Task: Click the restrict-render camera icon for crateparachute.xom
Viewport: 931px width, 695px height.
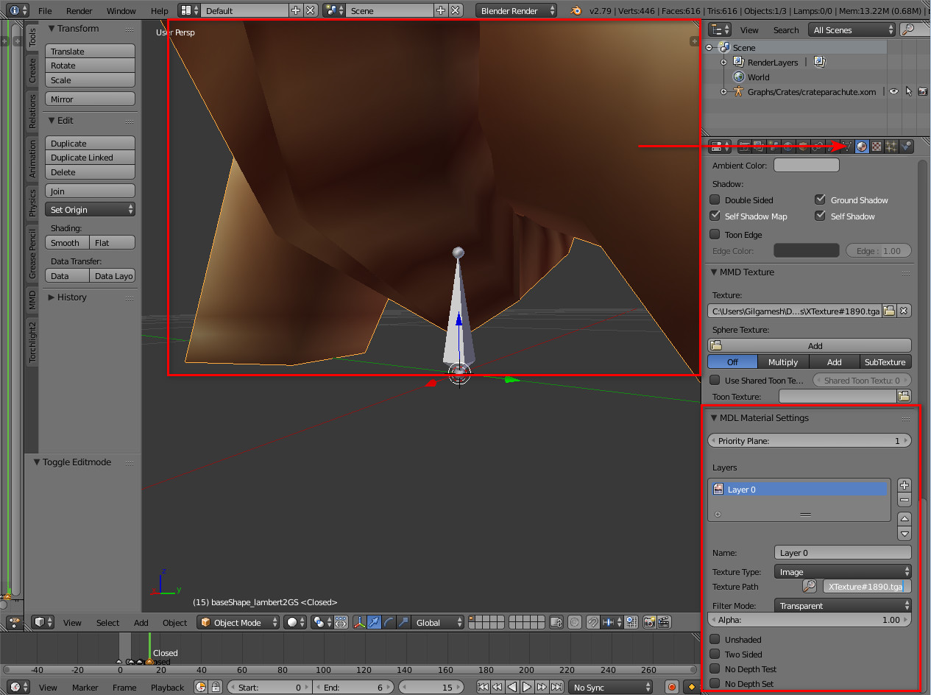Action: [923, 92]
